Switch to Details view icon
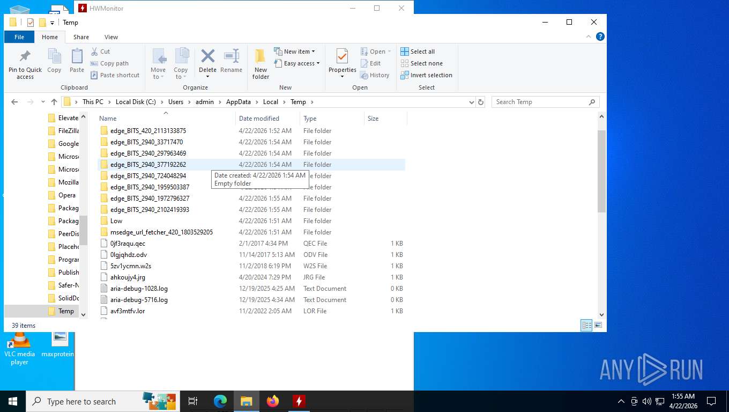 click(587, 325)
